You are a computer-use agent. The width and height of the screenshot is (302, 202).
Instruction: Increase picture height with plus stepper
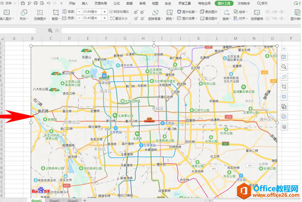(105, 12)
